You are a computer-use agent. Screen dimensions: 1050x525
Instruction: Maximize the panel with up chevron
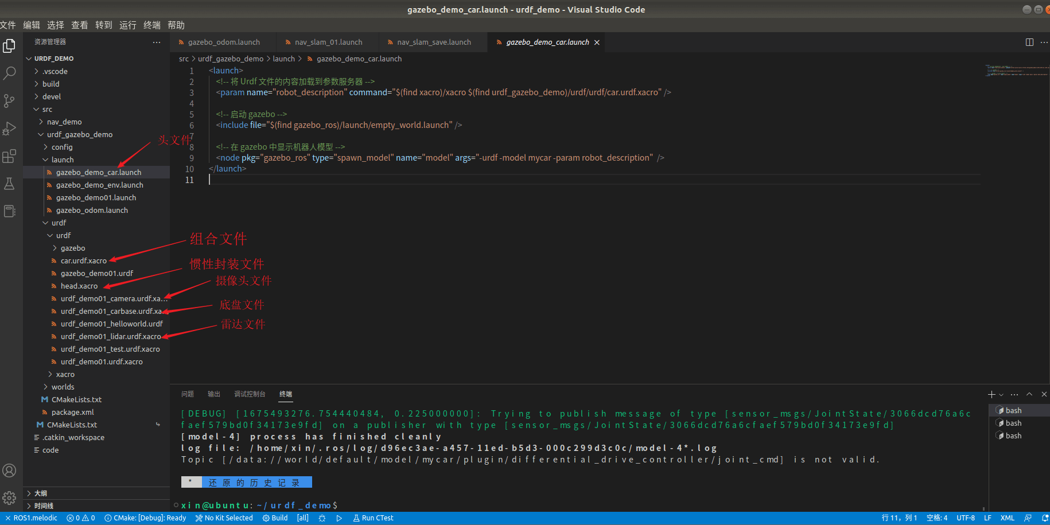pyautogui.click(x=1029, y=394)
